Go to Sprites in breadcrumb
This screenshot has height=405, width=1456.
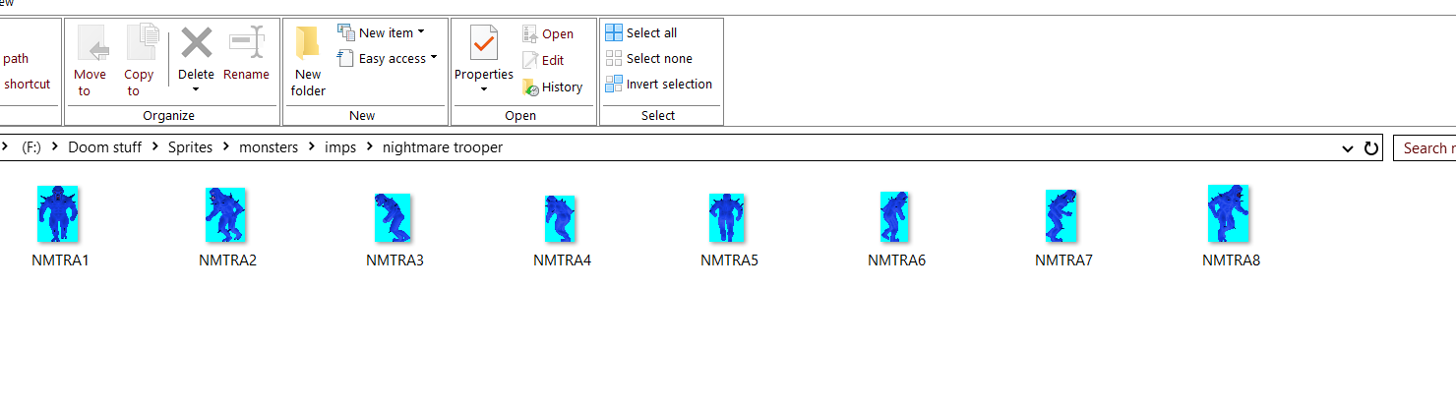coord(189,147)
